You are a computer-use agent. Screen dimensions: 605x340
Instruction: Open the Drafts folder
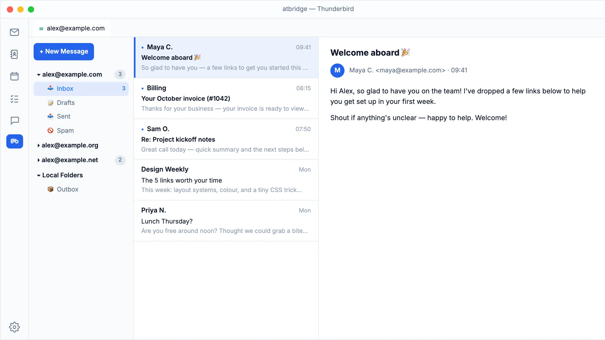81,103
